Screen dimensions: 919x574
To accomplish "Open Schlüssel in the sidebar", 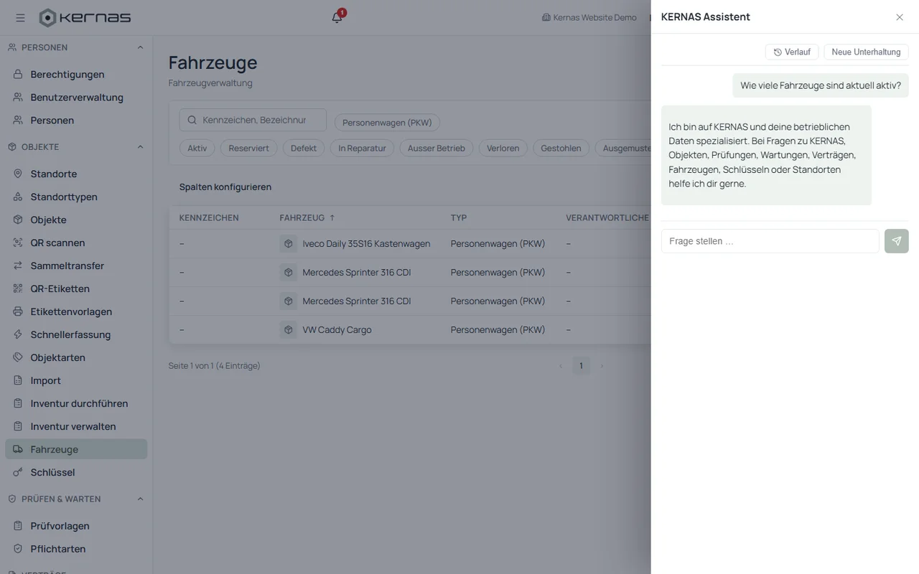I will tap(76, 472).
